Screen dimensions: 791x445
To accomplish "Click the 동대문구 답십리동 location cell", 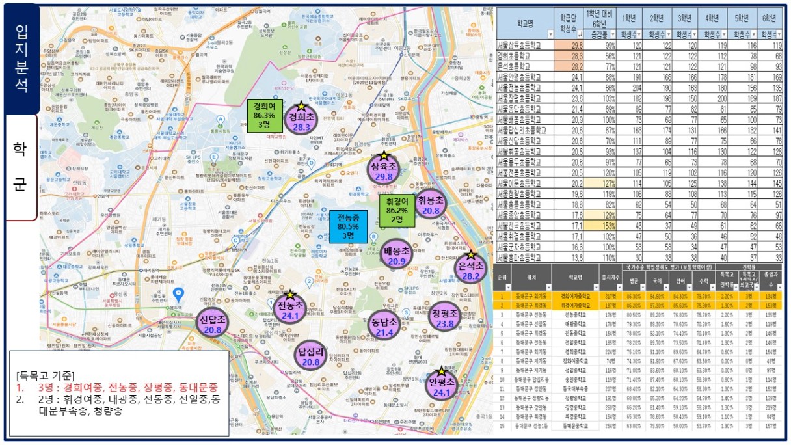I will [531, 379].
